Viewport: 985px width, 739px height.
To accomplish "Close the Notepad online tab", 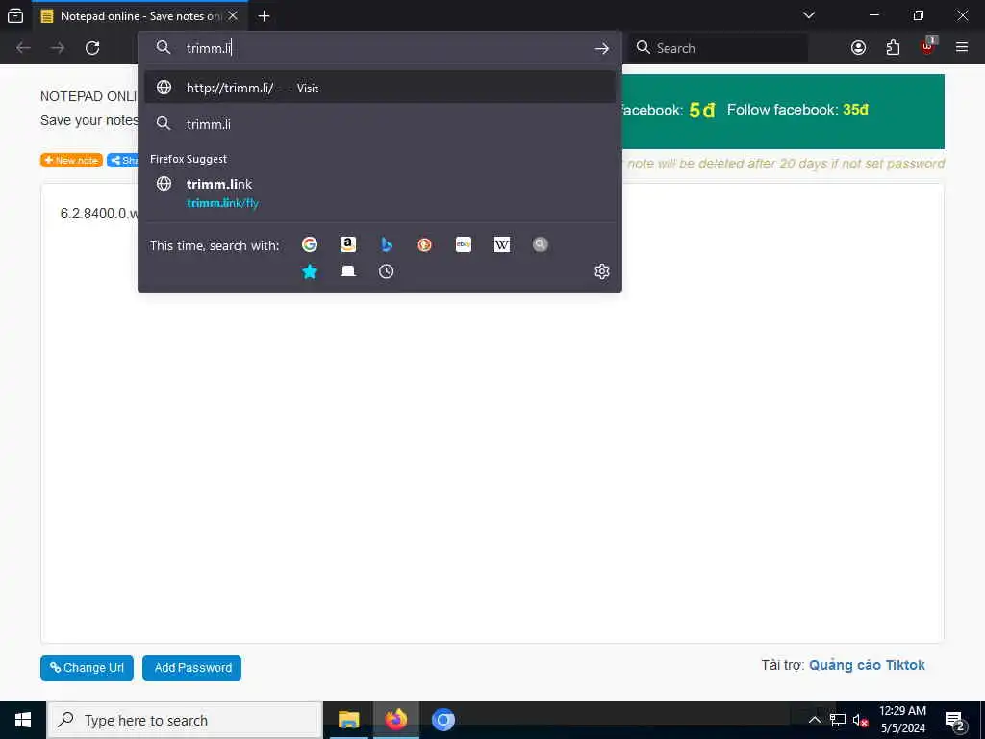I will coord(233,15).
